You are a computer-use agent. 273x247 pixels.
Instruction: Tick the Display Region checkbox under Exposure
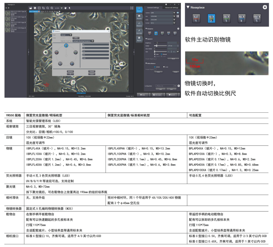pyautogui.click(x=155, y=59)
